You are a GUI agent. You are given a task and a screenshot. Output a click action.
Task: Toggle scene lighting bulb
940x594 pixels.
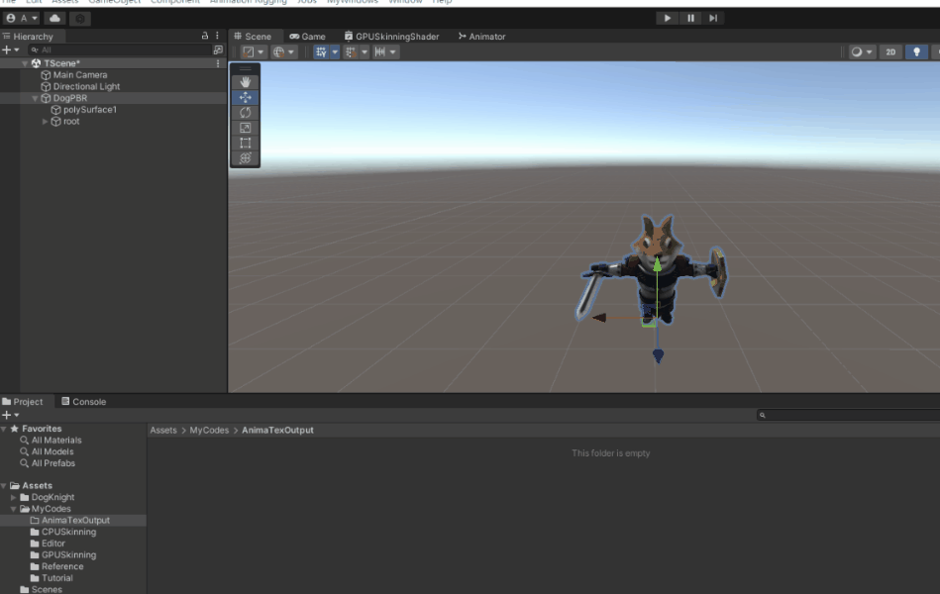click(916, 51)
